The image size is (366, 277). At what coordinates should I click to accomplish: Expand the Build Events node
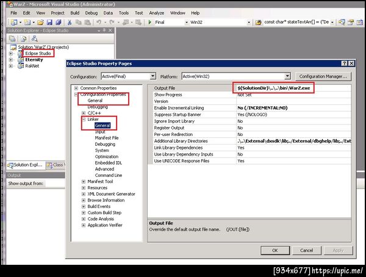click(x=84, y=206)
